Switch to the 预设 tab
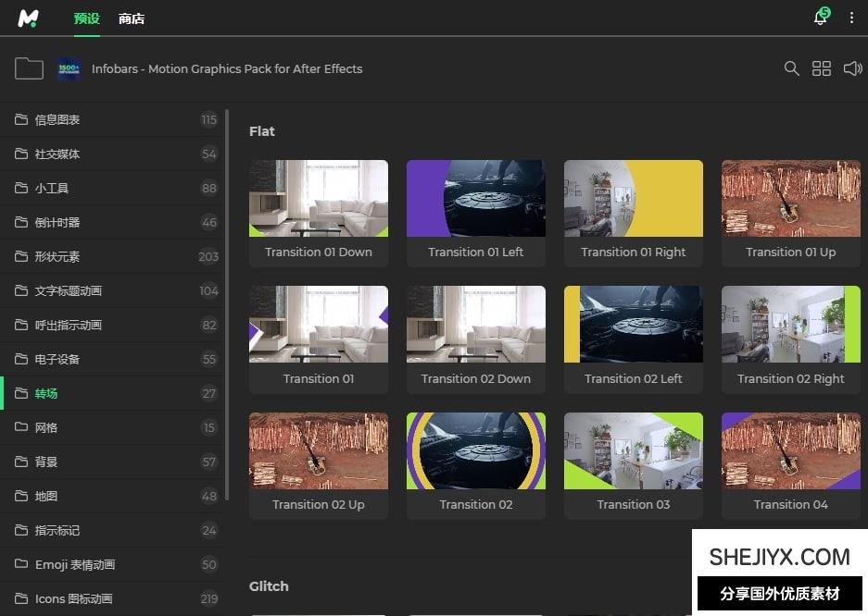This screenshot has width=868, height=616. pos(86,18)
